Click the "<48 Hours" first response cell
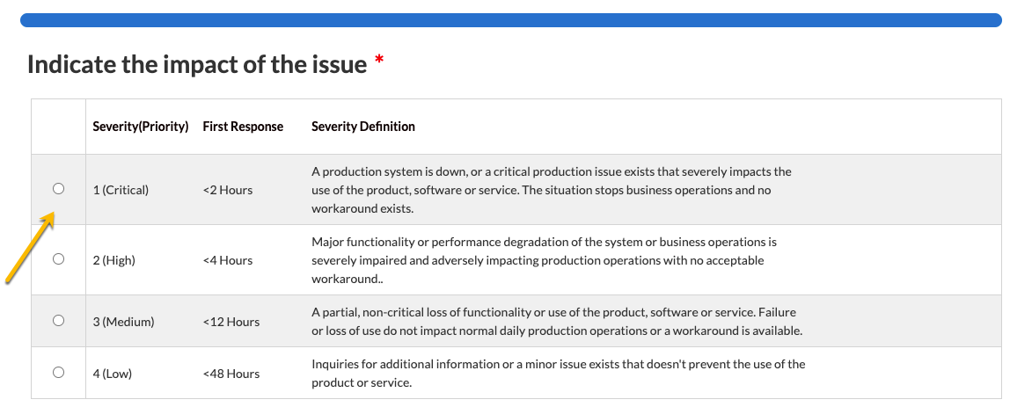 pos(231,374)
